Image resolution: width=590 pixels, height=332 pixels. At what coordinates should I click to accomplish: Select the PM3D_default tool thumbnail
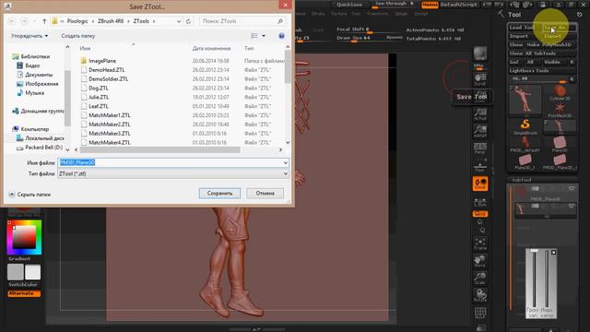point(525,144)
